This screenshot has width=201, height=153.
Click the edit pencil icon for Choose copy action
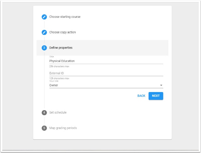point(44,32)
